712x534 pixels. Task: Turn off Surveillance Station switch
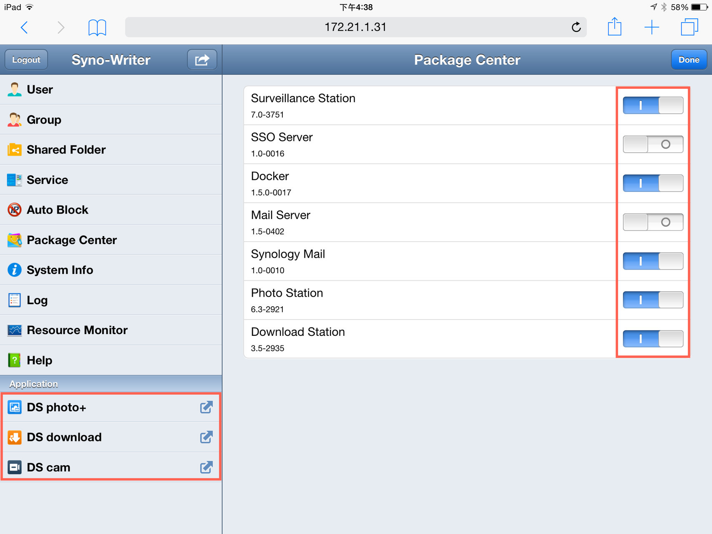[x=653, y=105]
